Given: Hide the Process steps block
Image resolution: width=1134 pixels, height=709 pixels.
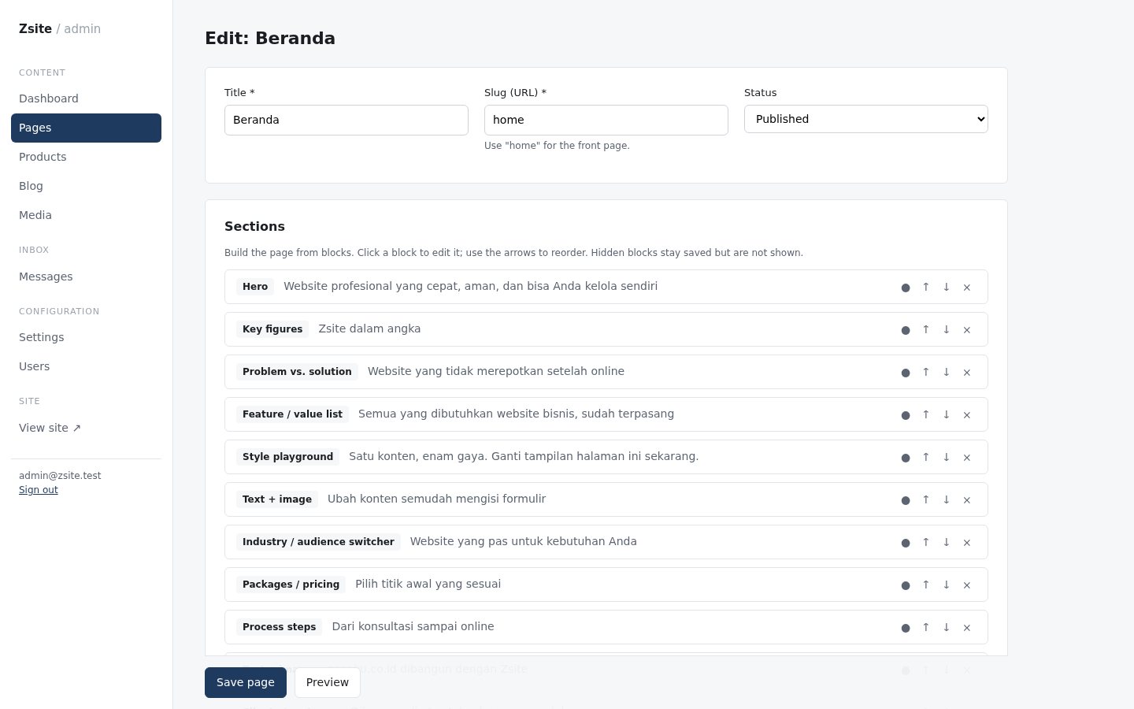Looking at the screenshot, I should point(906,627).
